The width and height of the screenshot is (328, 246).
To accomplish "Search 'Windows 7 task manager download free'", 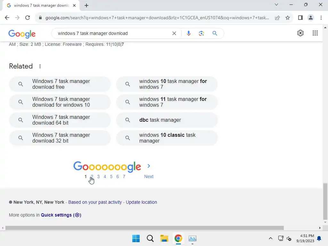I will tap(60, 84).
